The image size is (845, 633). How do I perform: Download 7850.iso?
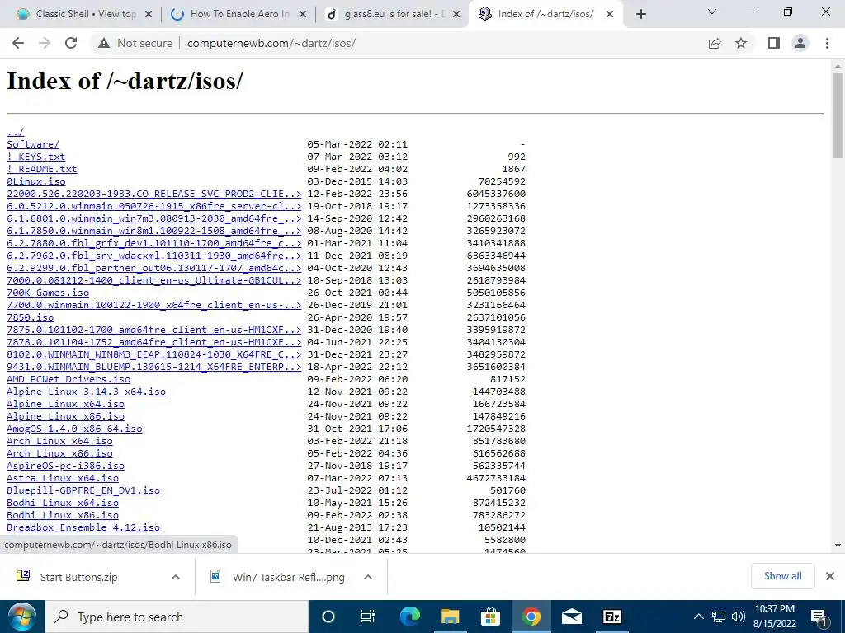pyautogui.click(x=31, y=317)
